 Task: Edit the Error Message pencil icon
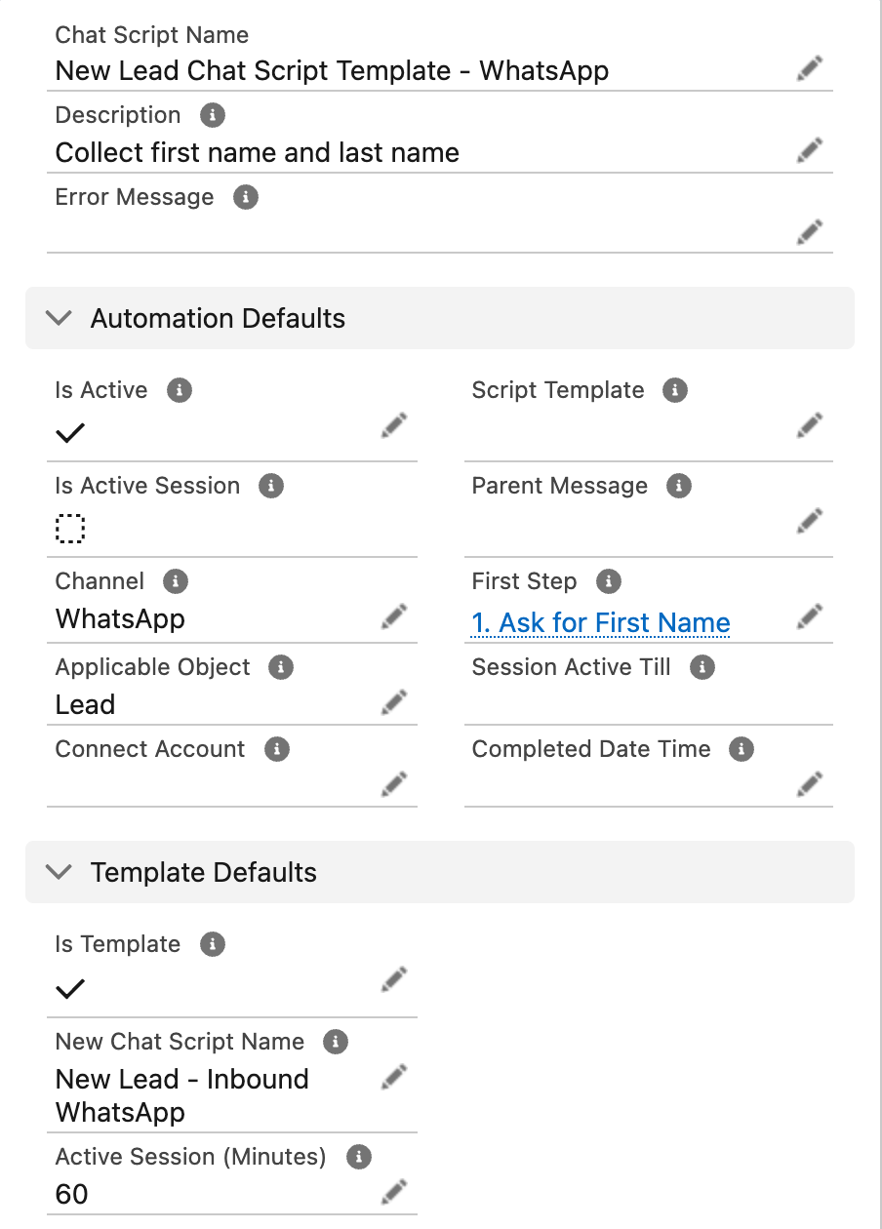coord(810,232)
